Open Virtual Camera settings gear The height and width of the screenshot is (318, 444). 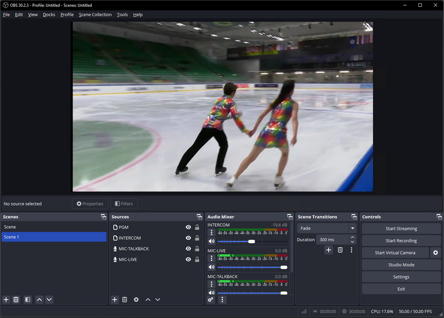[x=435, y=253]
